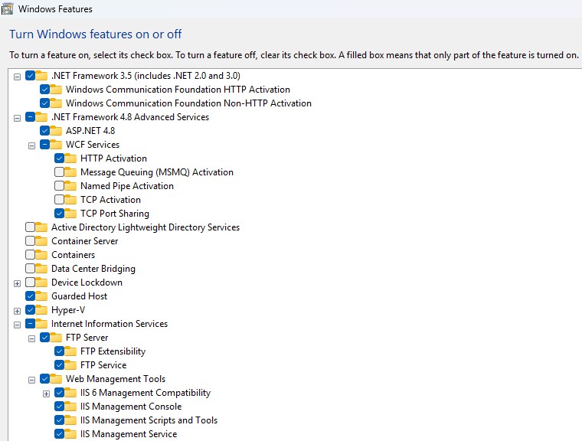
Task: Click the folder icon next to WCF Services
Action: 56,145
